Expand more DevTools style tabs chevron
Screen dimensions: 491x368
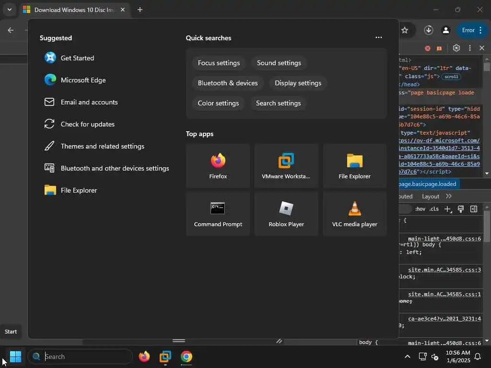(448, 196)
